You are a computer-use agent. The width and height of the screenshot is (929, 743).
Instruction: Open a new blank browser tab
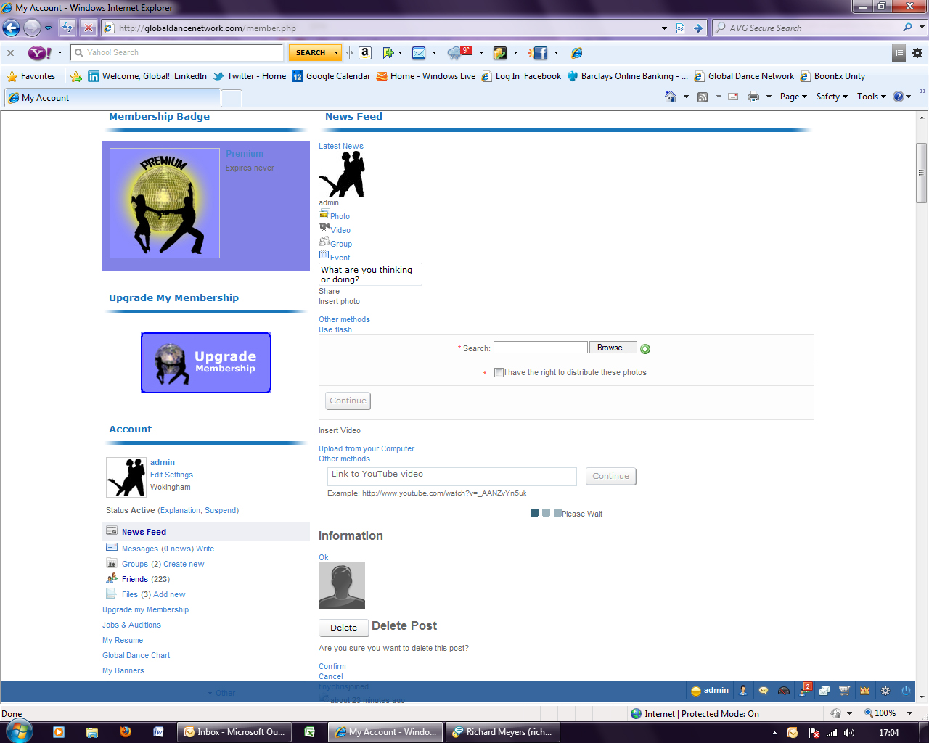pyautogui.click(x=231, y=98)
